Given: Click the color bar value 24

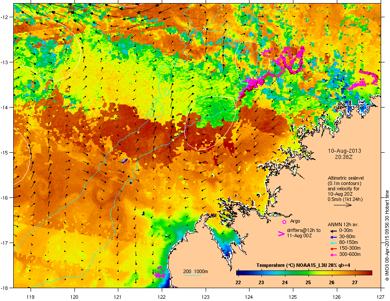Looking at the screenshot, I should point(285,282).
